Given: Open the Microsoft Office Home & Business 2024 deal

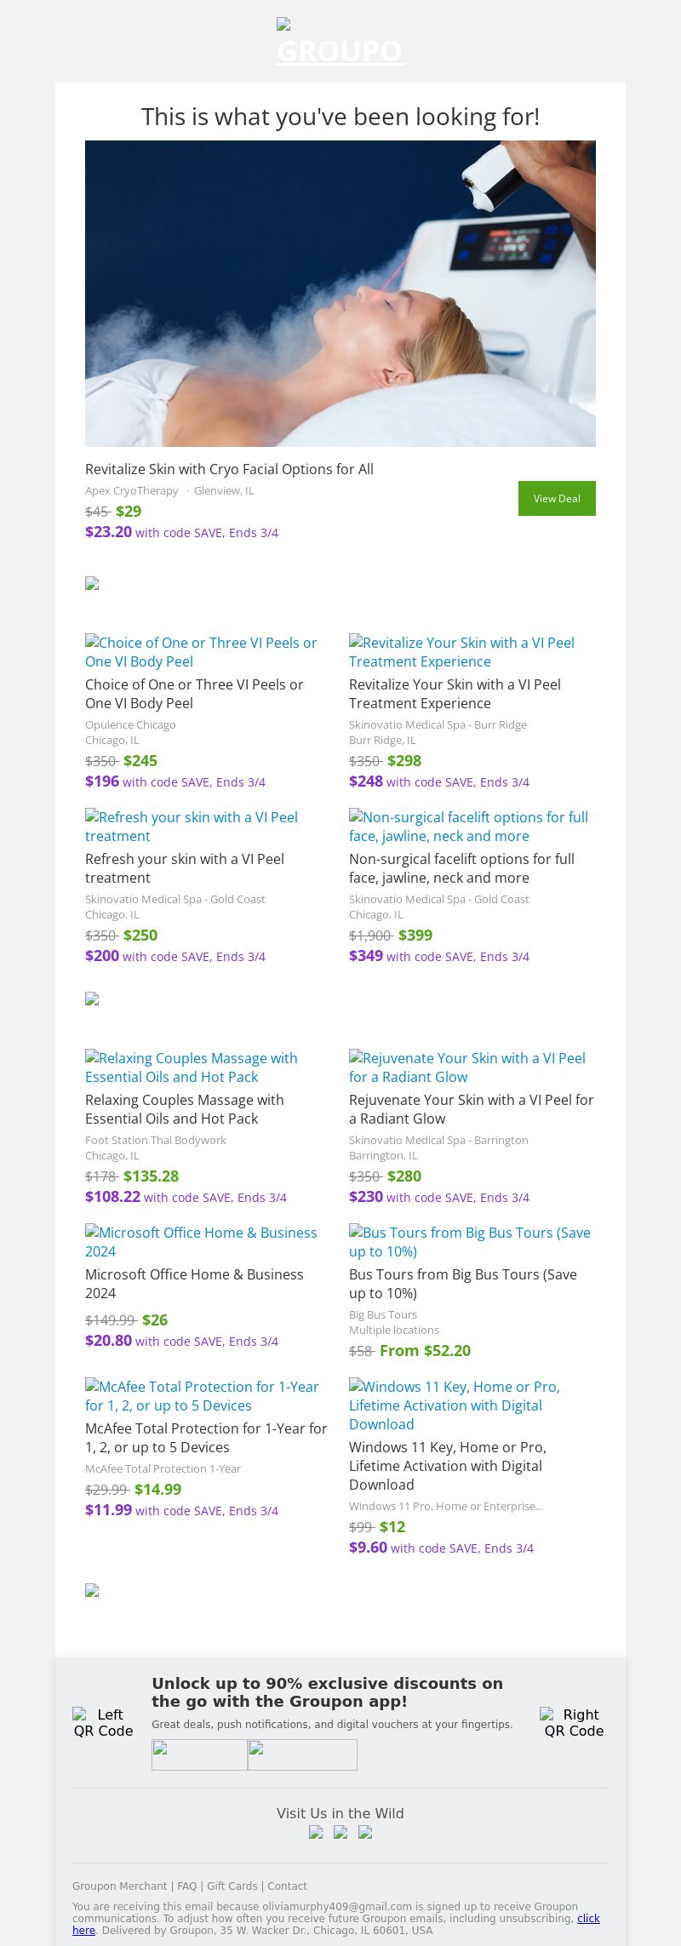Looking at the screenshot, I should 194,1283.
